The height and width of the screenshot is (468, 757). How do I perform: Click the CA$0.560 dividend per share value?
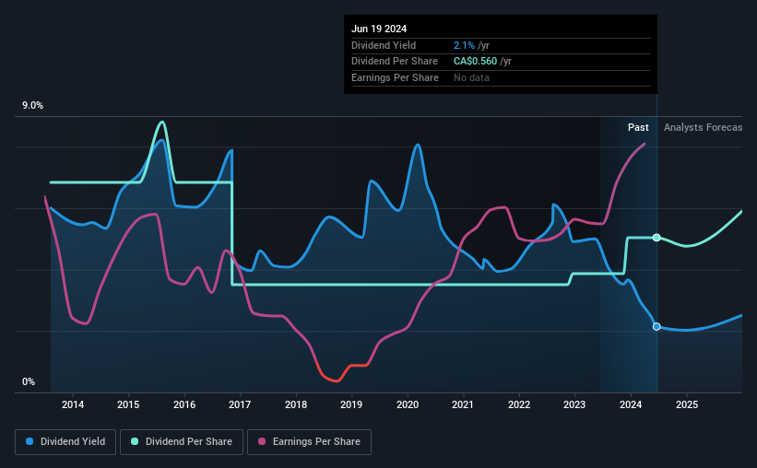[475, 62]
